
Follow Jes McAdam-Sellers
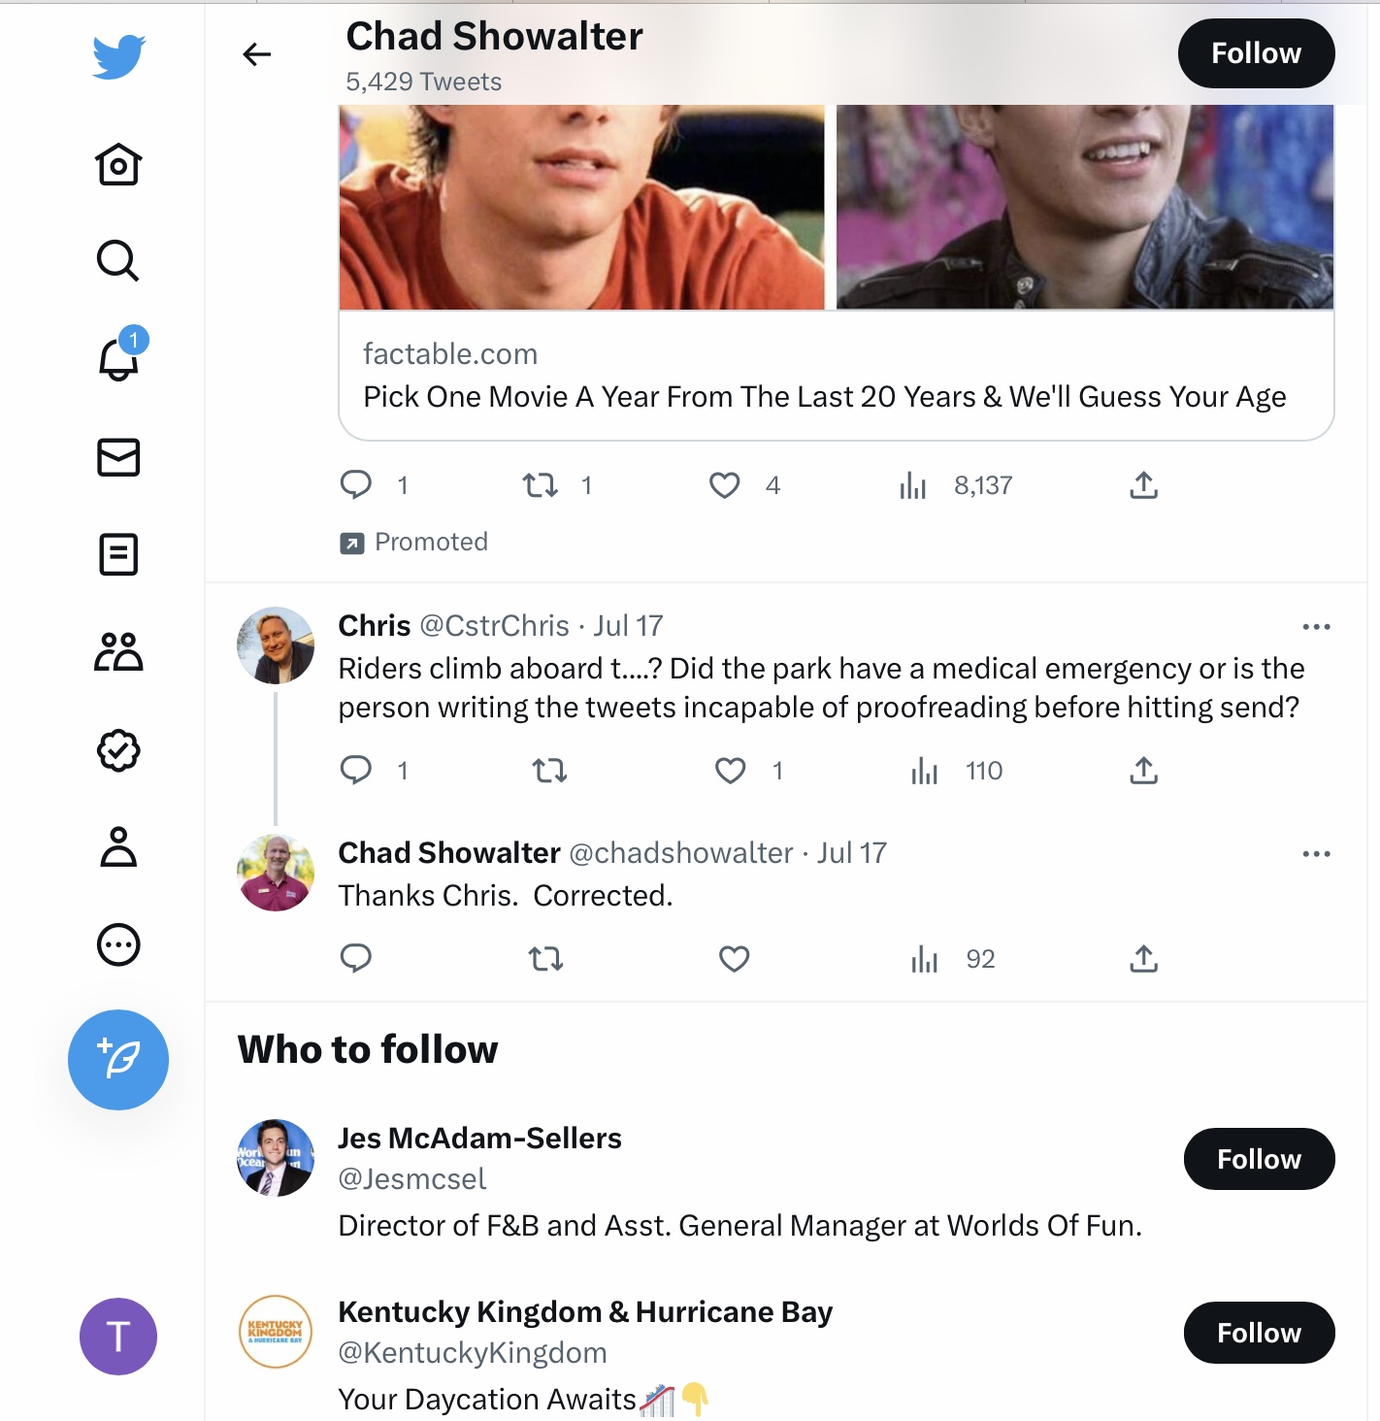pos(1259,1159)
